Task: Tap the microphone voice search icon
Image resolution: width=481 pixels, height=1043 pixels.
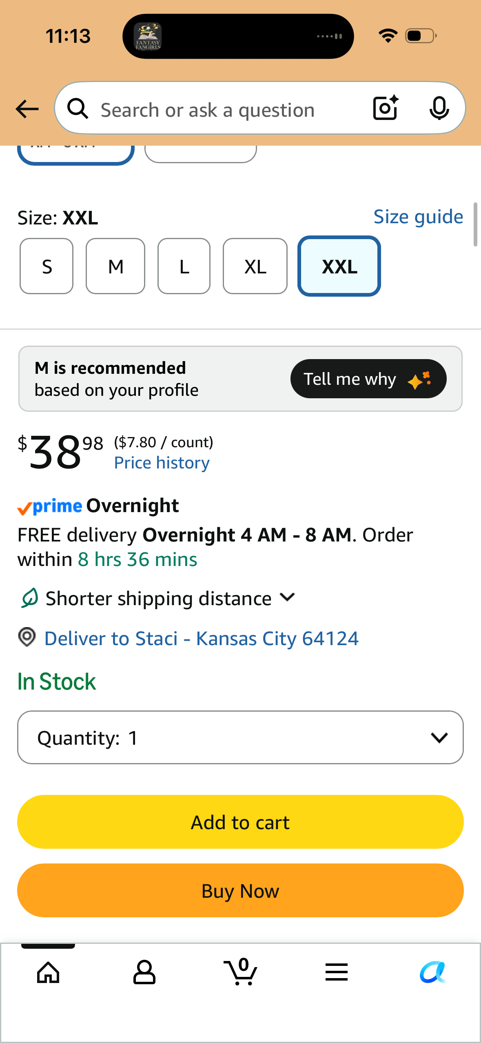Action: pos(439,109)
